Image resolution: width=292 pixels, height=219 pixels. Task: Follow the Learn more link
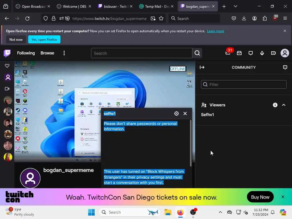pos(216,31)
